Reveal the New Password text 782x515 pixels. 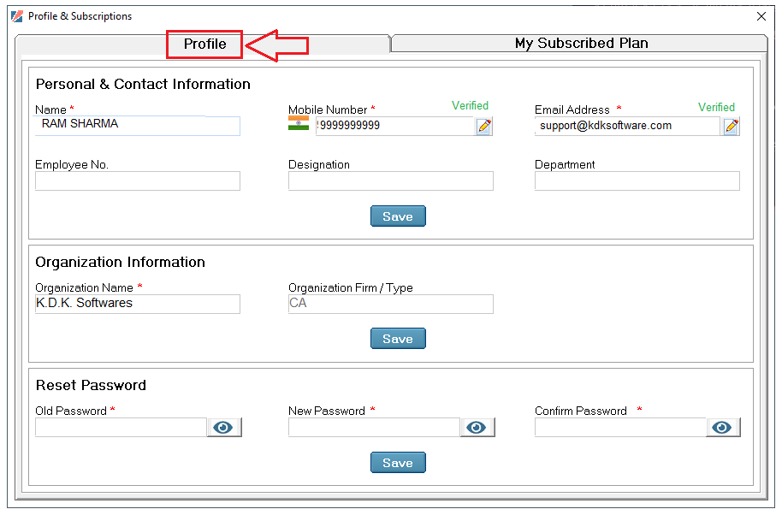(x=477, y=427)
